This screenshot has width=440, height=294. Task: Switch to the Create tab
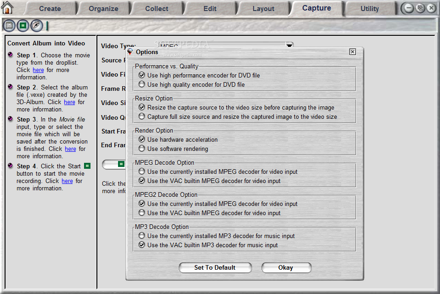(x=50, y=9)
